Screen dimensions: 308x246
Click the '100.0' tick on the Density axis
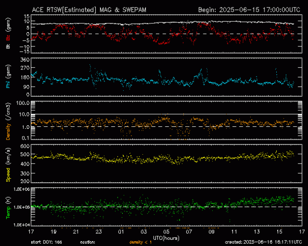coord(23,103)
